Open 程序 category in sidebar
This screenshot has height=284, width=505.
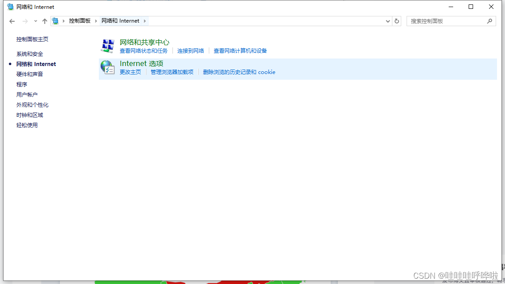(x=22, y=84)
